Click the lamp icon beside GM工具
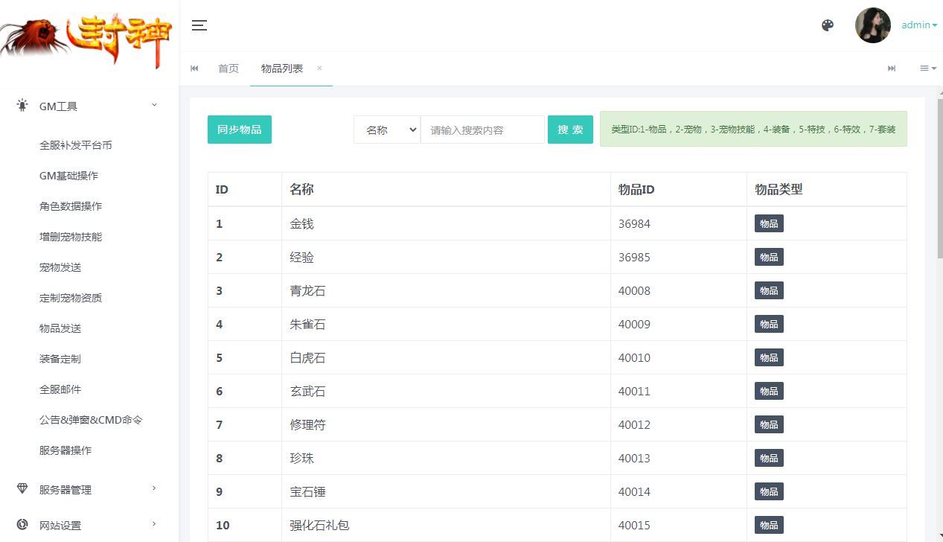This screenshot has height=542, width=943. pos(22,105)
